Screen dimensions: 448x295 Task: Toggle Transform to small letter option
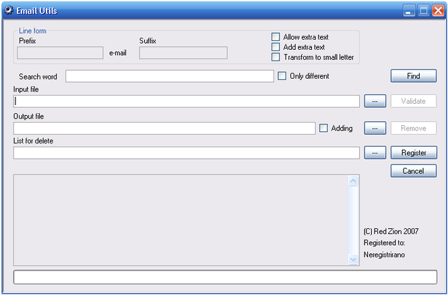276,57
